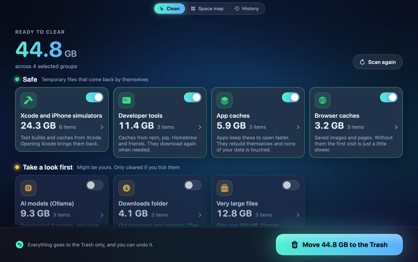Turn on the Downloads folder switch
418x262 pixels.
193,185
